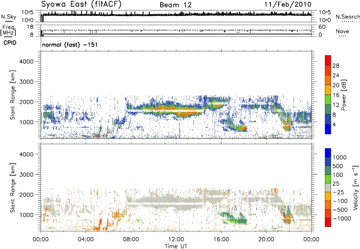The image size is (360, 249).
Task: Click the "16" power colorbar label
Action: pos(336,95)
